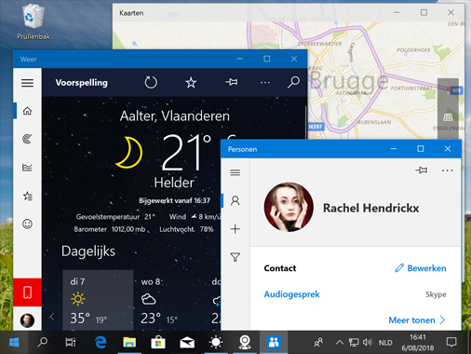This screenshot has width=471, height=354.
Task: Open taskbar search magnifier
Action: coord(43,342)
